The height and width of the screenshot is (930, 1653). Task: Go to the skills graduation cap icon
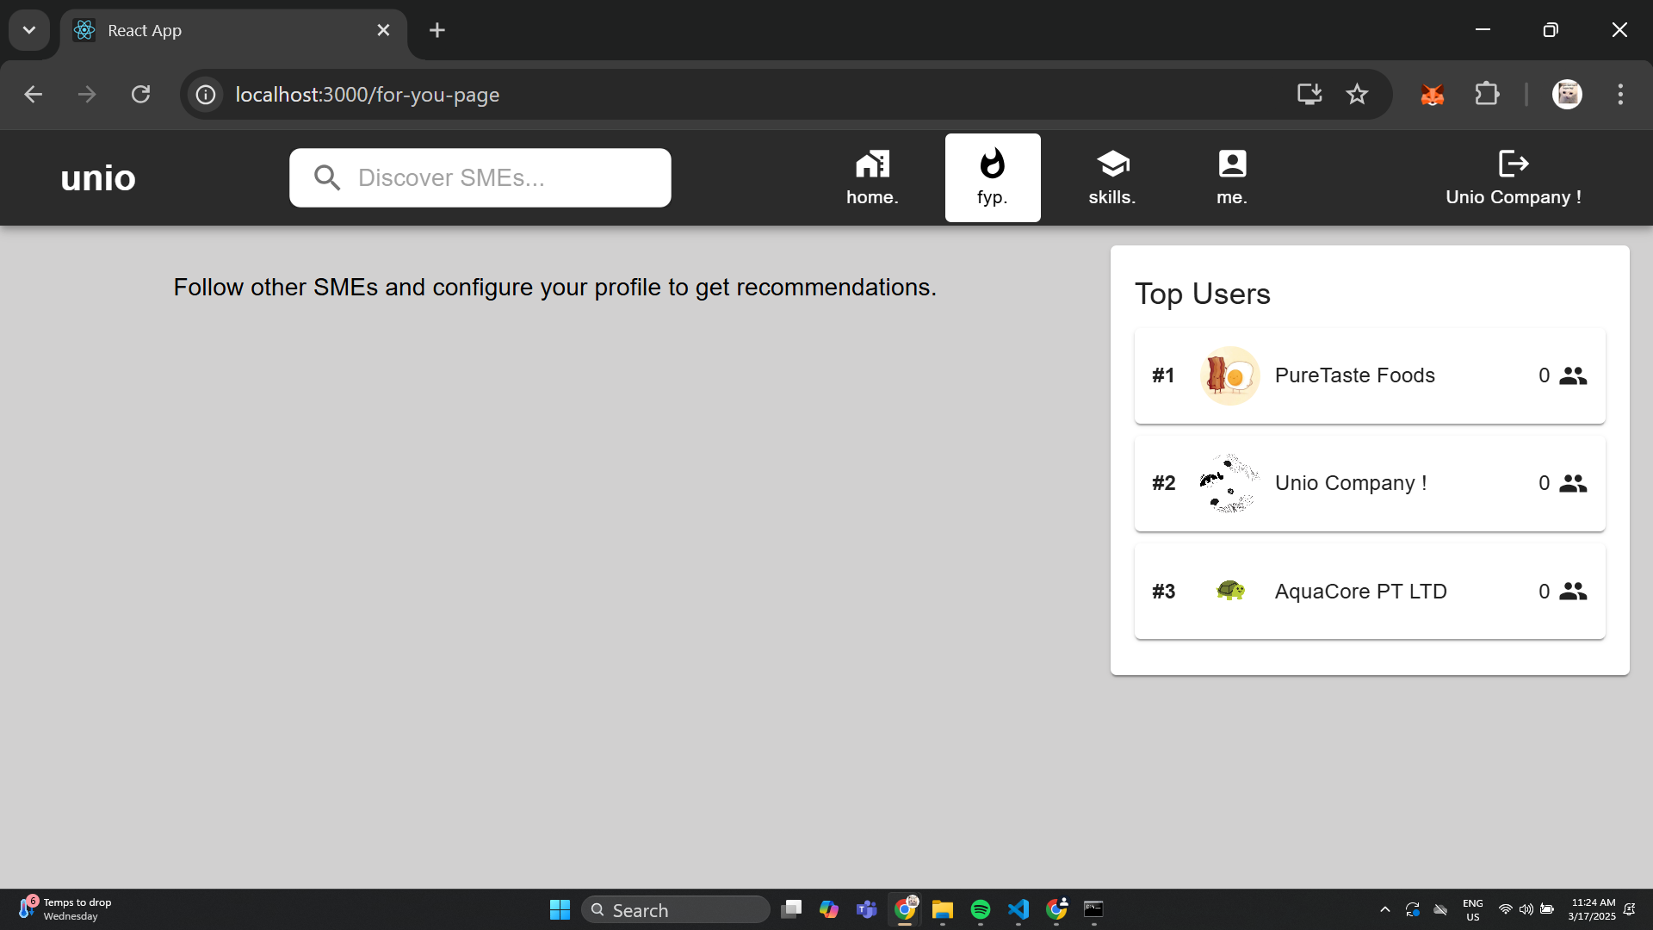[x=1111, y=164]
